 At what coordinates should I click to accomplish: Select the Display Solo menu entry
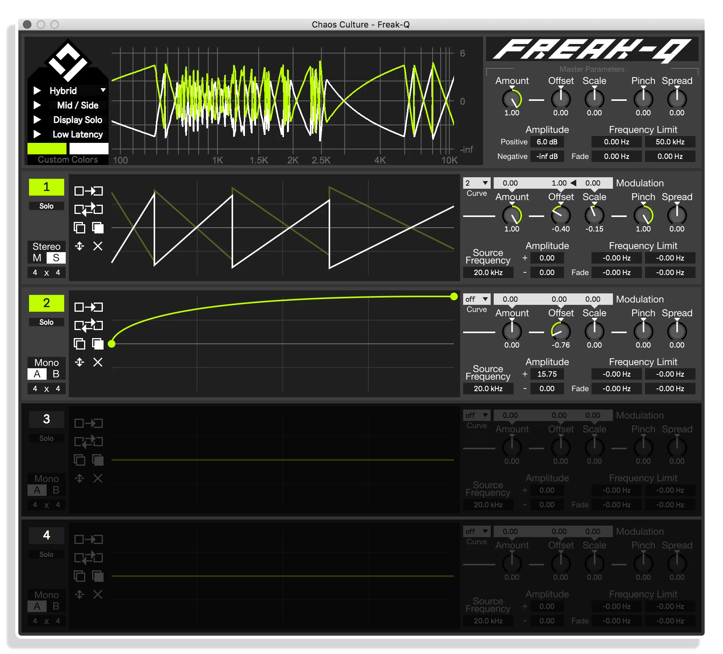[x=78, y=120]
